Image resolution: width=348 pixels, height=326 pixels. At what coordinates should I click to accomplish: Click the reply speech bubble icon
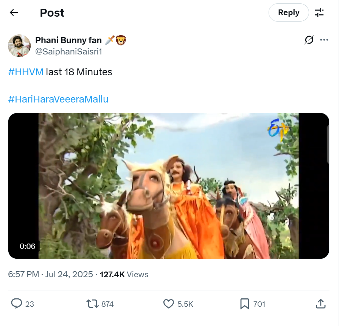[17, 304]
